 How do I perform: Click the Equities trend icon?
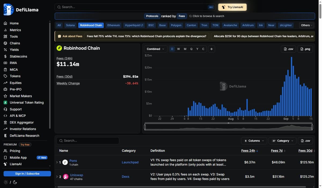point(5,83)
